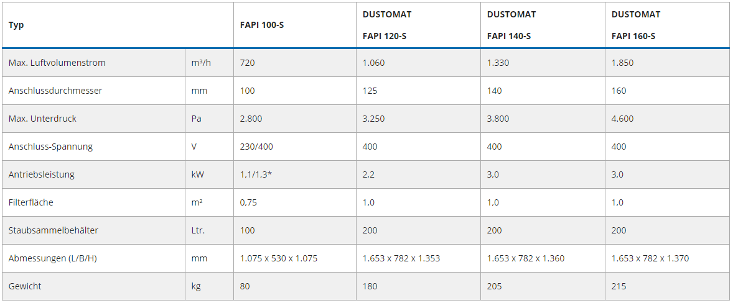This screenshot has width=733, height=303.
Task: Click the DUSTOMAT FAPI 140-S header
Action: point(511,25)
